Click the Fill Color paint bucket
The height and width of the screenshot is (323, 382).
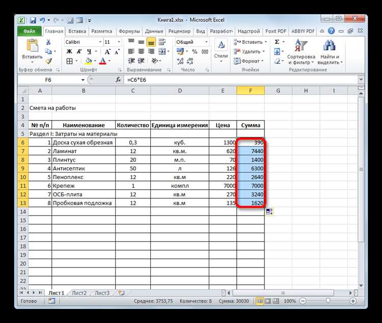tap(89, 61)
